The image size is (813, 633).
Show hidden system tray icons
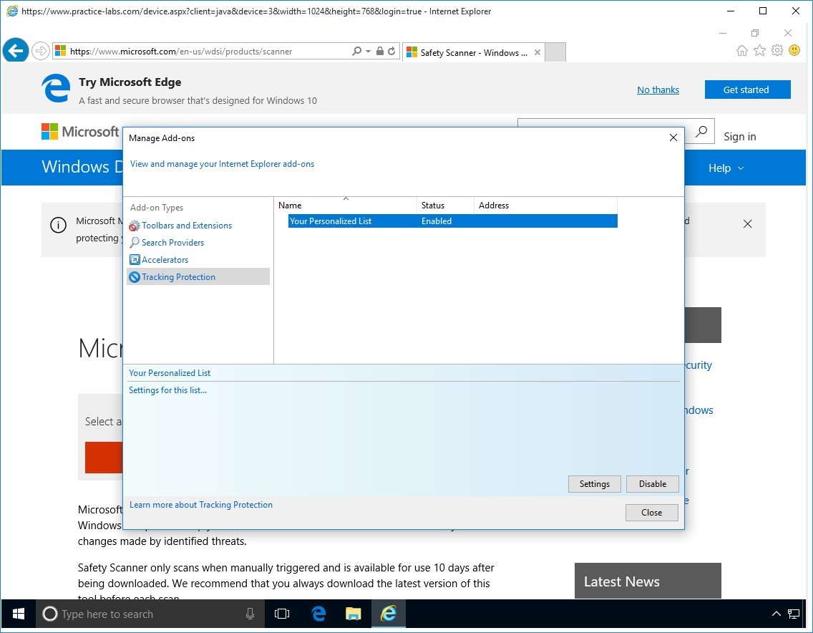(x=776, y=614)
